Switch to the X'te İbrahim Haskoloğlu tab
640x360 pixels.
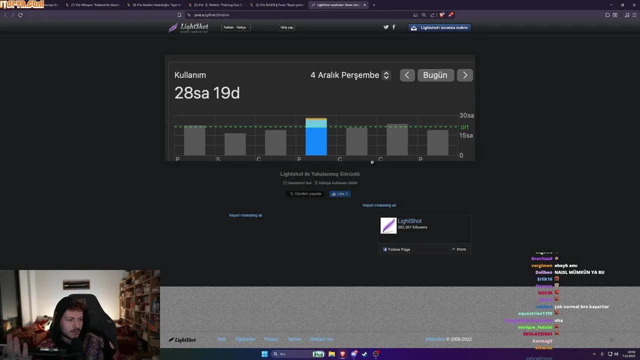click(154, 5)
